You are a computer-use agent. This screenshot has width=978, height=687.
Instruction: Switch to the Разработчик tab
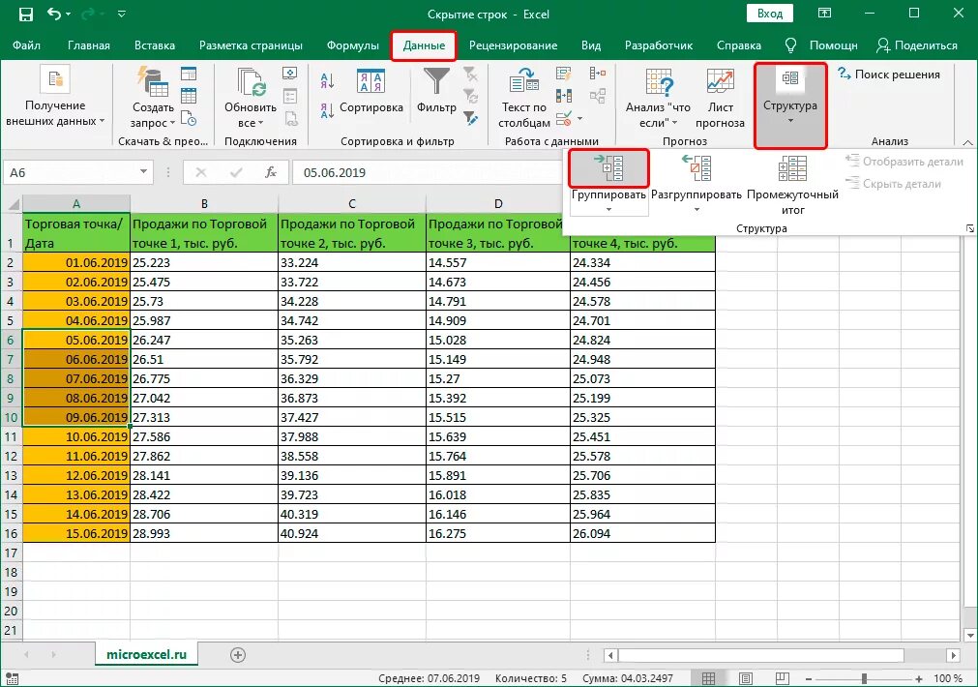click(x=659, y=45)
